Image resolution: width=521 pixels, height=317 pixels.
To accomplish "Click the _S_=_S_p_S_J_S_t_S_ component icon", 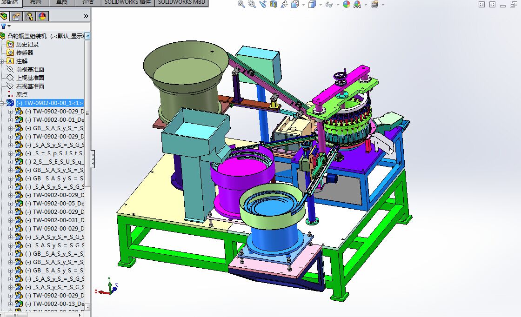I will (19, 153).
